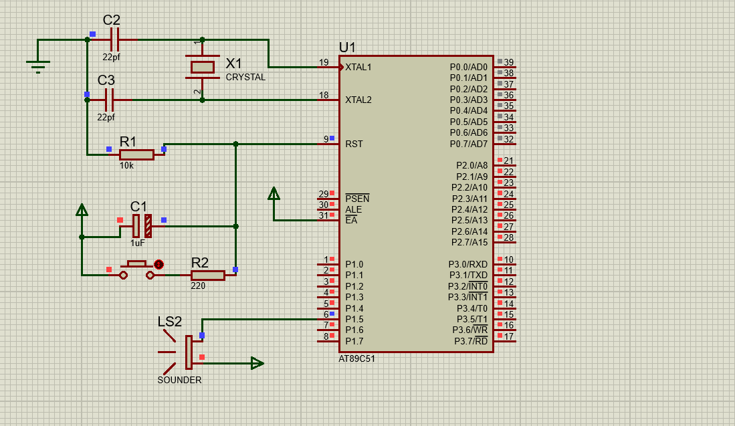
Task: Click the 10k value under R1
Action: [x=126, y=165]
